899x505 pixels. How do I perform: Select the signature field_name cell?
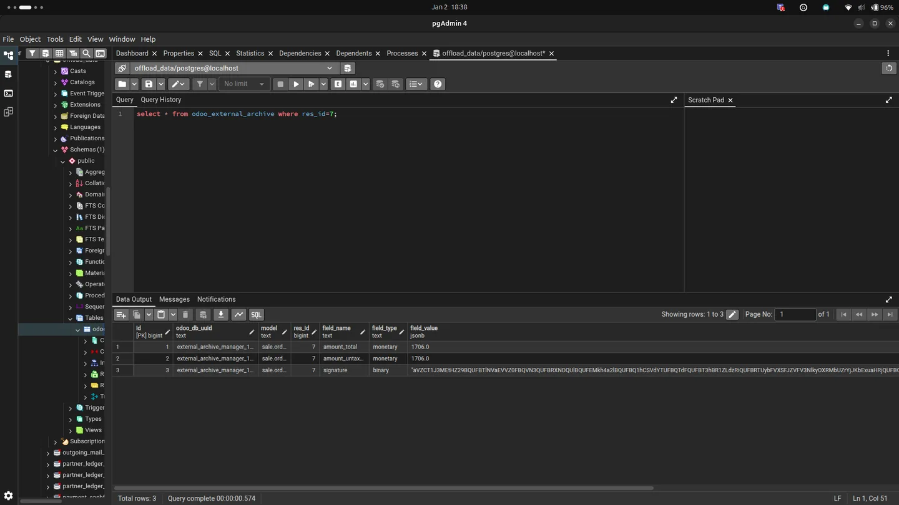tap(344, 370)
